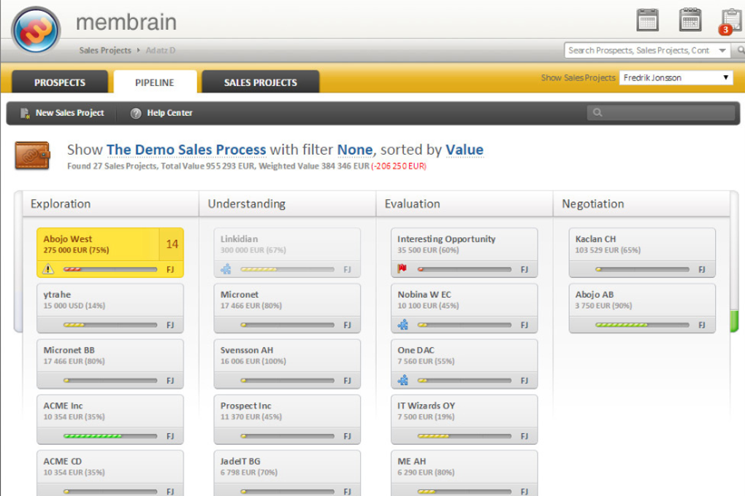The width and height of the screenshot is (745, 496).
Task: Click 35 500 EUR (60%) value text
Action: click(x=428, y=250)
